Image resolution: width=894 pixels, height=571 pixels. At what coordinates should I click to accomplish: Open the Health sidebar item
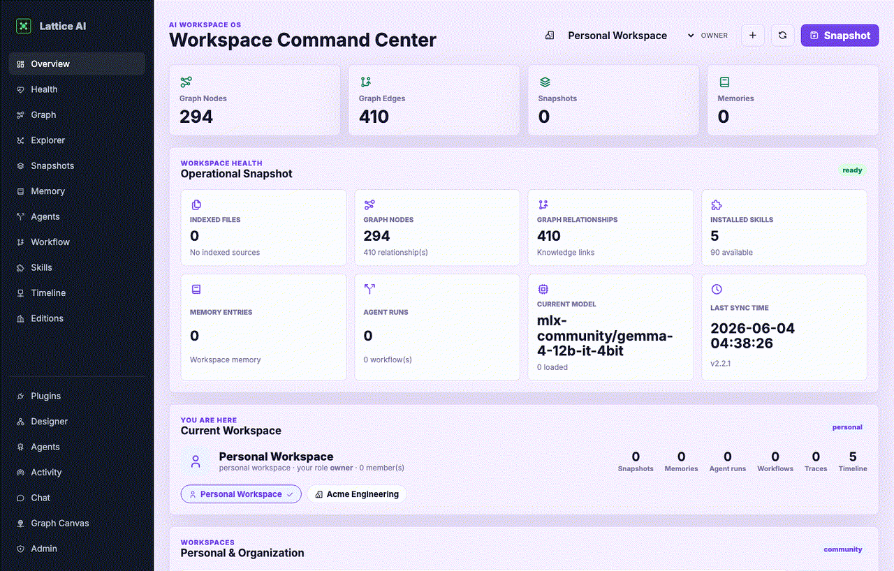pyautogui.click(x=77, y=89)
